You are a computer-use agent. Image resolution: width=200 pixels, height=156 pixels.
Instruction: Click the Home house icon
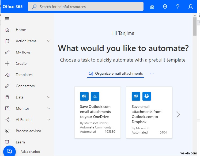point(7,30)
